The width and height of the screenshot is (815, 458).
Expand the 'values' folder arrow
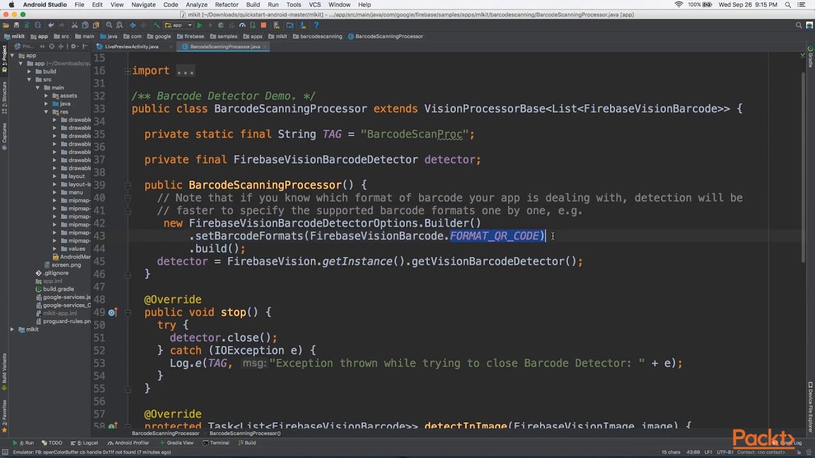point(55,249)
